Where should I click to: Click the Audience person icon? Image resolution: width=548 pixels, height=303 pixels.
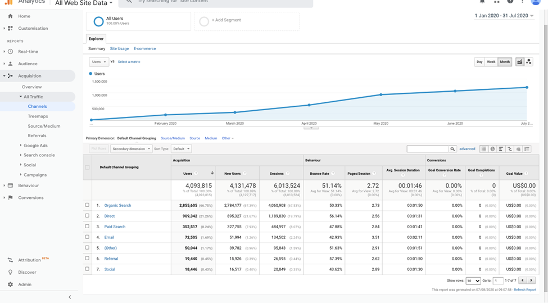tap(10, 64)
